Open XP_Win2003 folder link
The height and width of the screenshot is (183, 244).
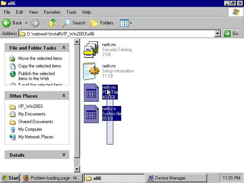coord(30,106)
